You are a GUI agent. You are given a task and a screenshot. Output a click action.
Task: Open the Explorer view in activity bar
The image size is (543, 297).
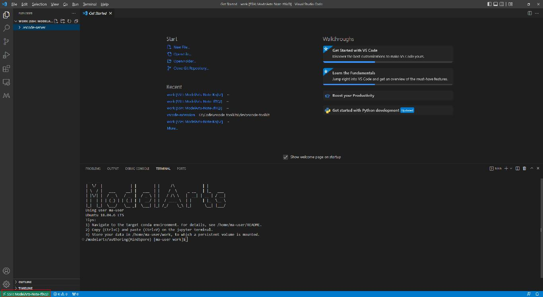(6, 15)
